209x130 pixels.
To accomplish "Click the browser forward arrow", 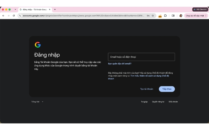I will click(x=9, y=16).
